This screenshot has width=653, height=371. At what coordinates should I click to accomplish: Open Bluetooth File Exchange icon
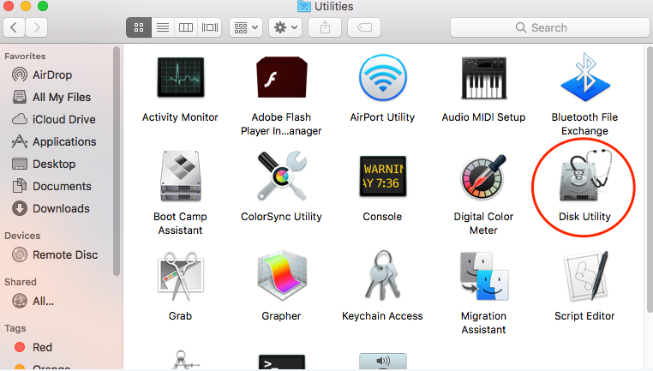[585, 77]
